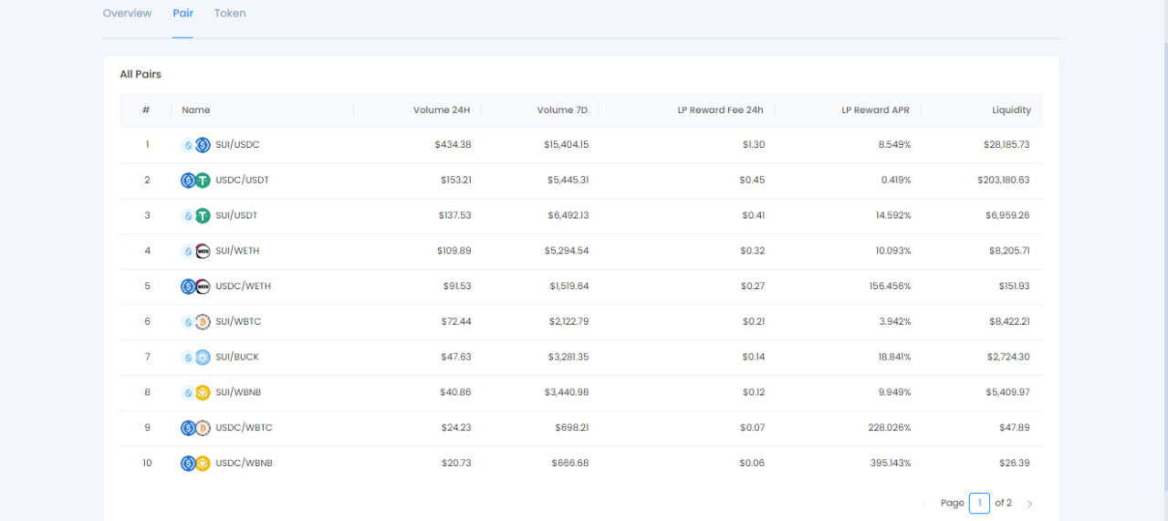Click the 3.942% APR value
The height and width of the screenshot is (521, 1168).
(894, 322)
